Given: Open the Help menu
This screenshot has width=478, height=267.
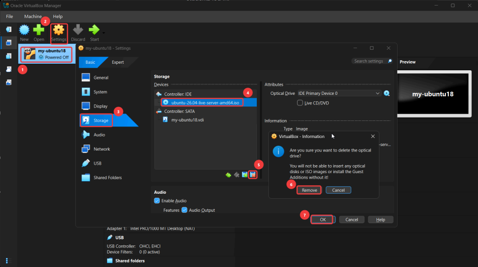Looking at the screenshot, I should click(58, 17).
